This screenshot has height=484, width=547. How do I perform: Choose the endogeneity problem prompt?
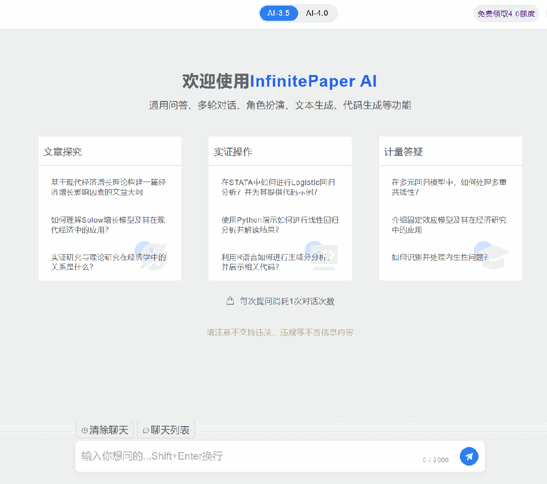(x=440, y=257)
